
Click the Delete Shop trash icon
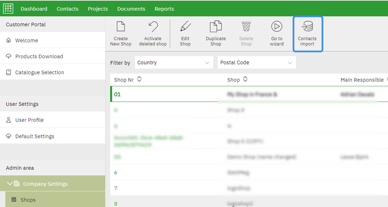(x=246, y=27)
